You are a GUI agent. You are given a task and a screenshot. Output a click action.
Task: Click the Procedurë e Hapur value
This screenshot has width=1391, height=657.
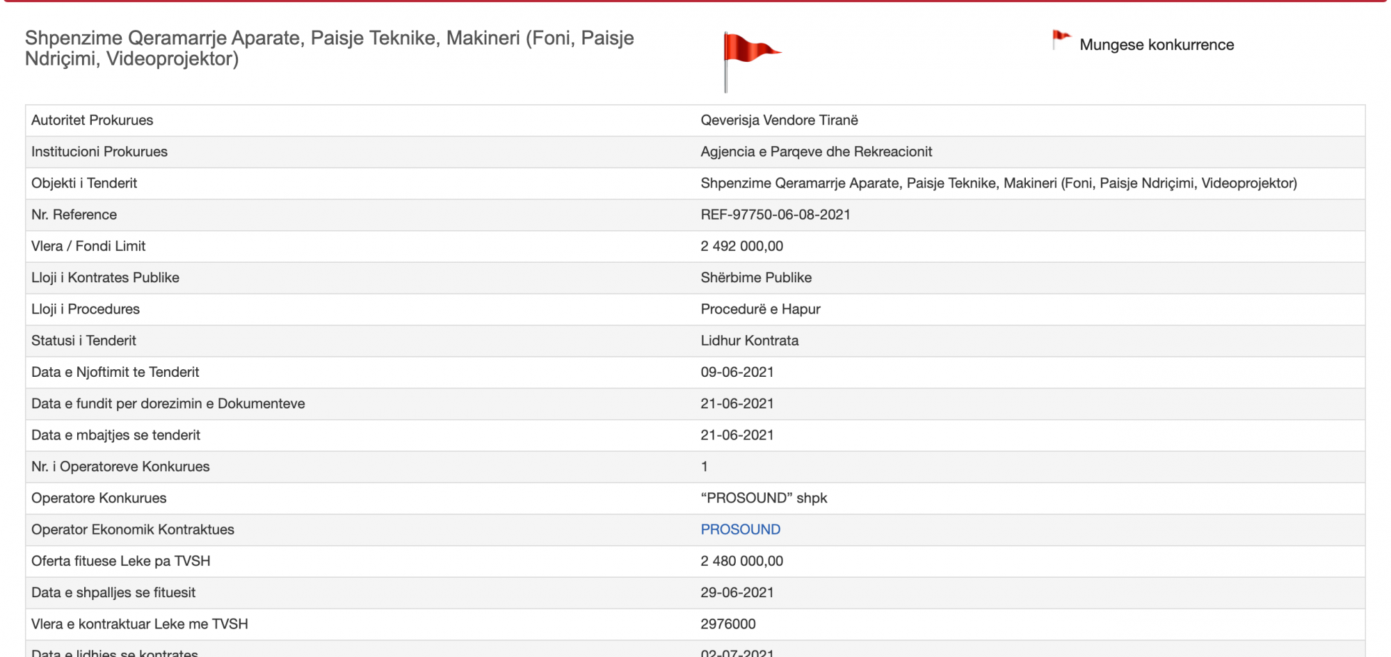[x=760, y=309]
